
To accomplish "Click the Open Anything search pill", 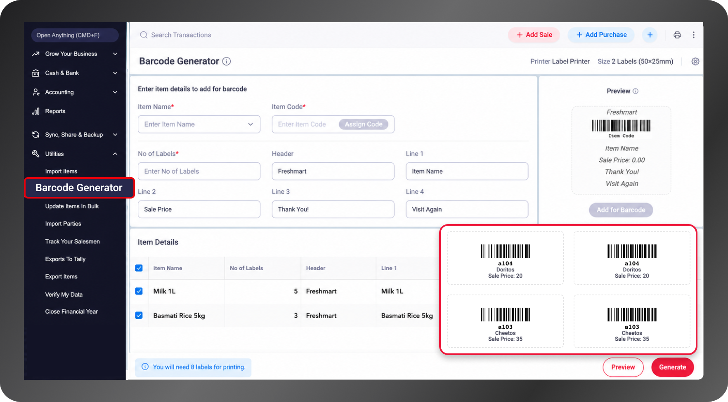I will pos(75,35).
